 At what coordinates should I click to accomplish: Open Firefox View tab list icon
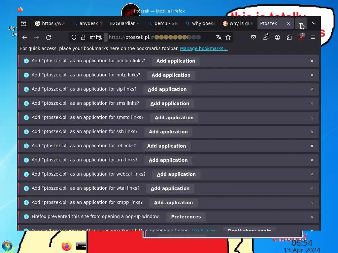click(23, 23)
